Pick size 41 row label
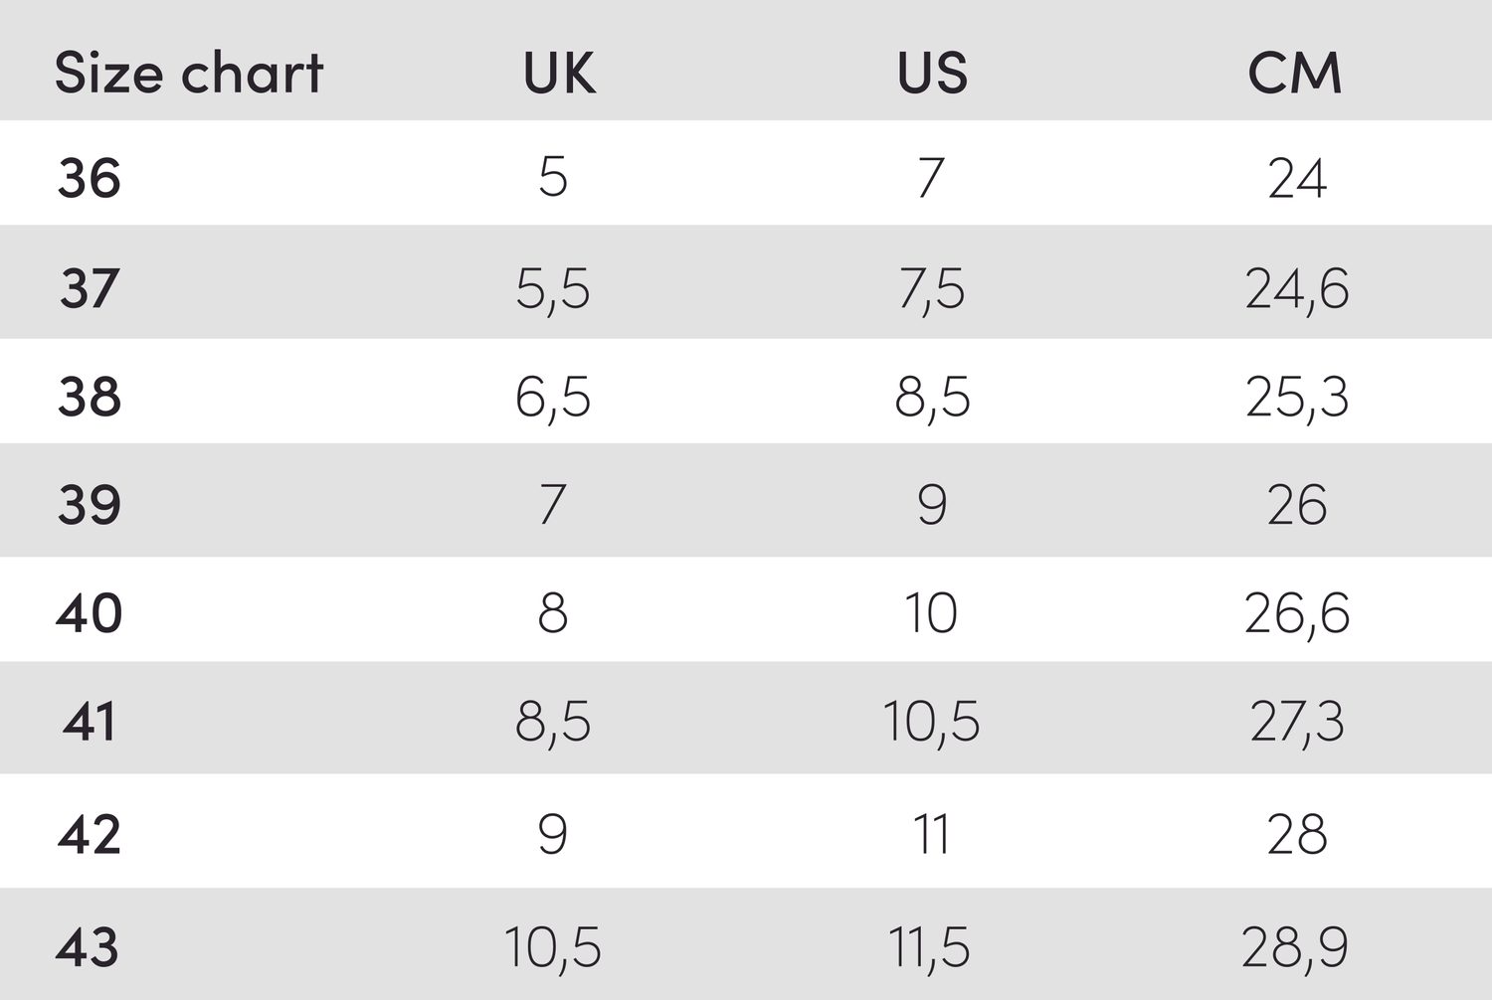 [x=90, y=721]
